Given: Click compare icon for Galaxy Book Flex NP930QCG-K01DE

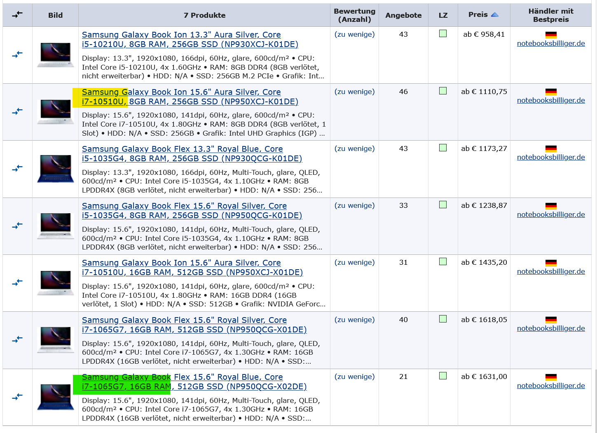Looking at the screenshot, I should tap(17, 168).
